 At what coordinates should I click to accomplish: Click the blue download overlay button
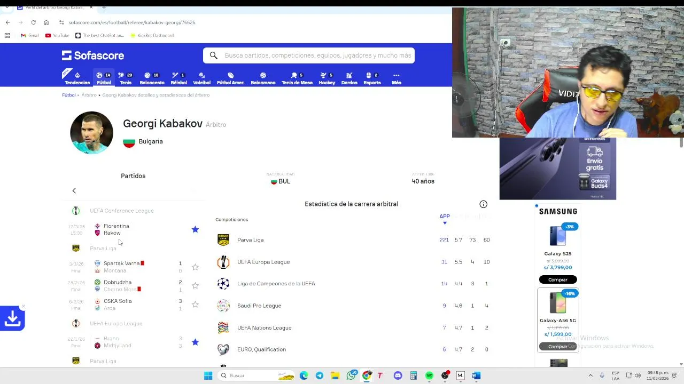(12, 318)
